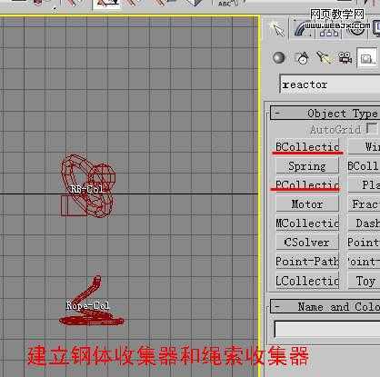Click the Fracture button beside Motor

coord(364,204)
